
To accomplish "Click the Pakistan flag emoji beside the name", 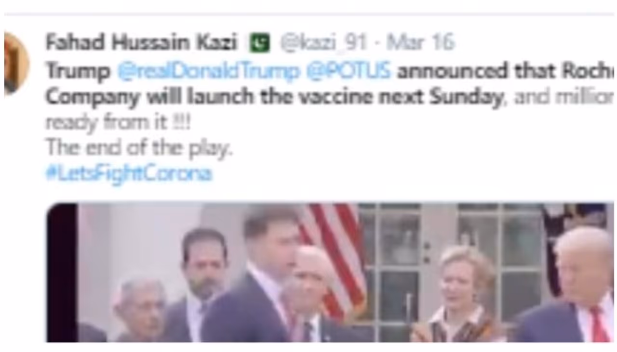I will pos(260,43).
